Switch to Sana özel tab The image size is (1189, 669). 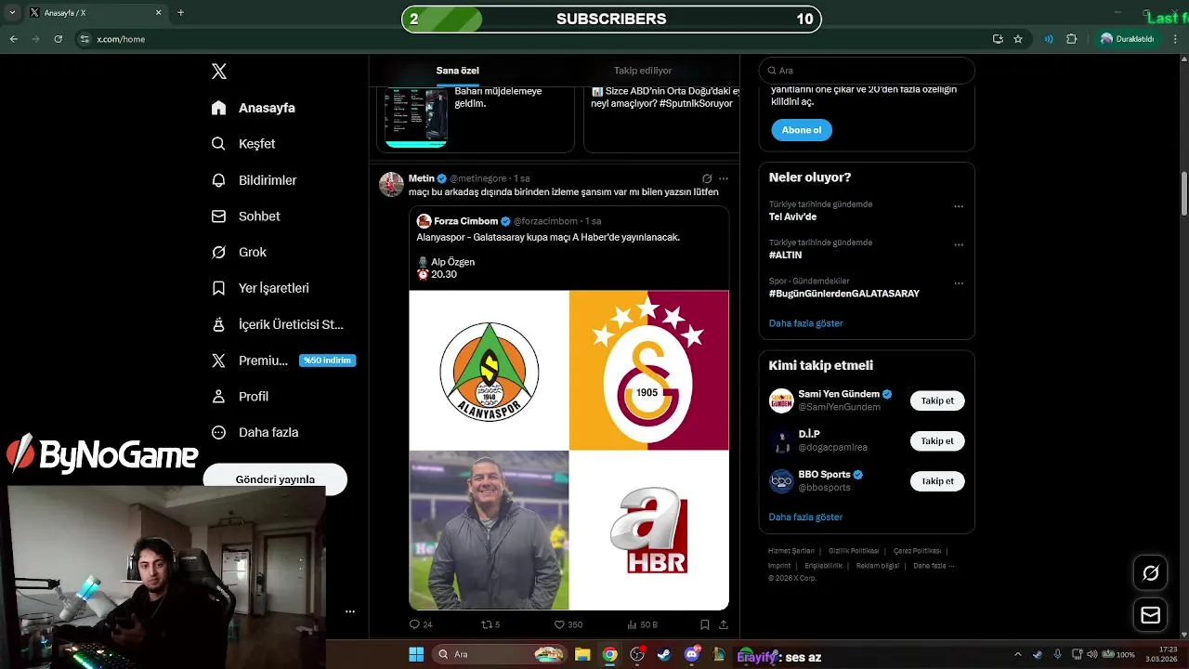(457, 71)
